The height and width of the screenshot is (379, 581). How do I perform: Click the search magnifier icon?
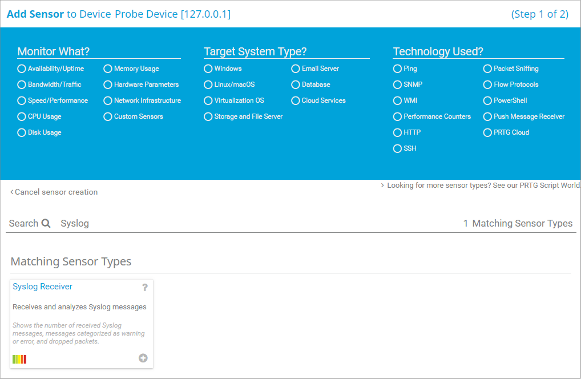pyautogui.click(x=46, y=224)
